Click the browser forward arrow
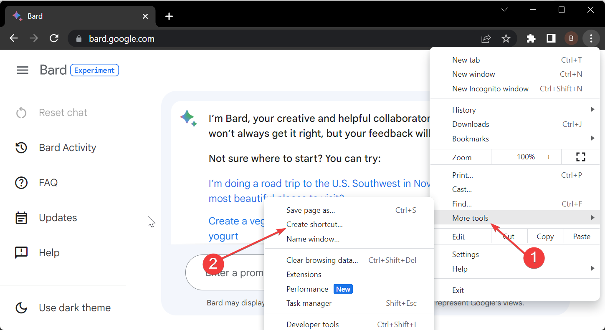 (34, 38)
